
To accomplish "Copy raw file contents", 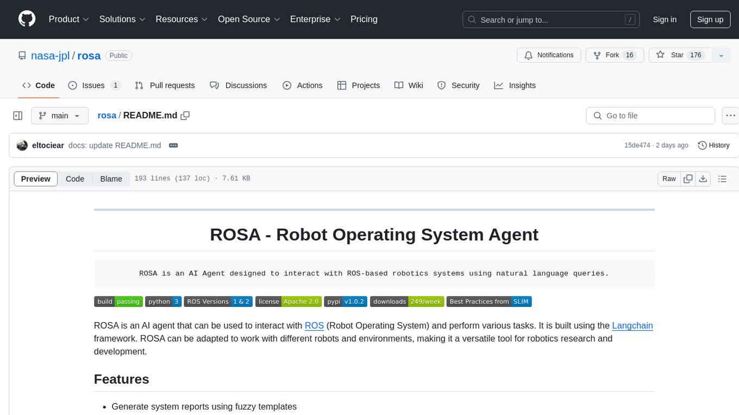I will tap(688, 179).
